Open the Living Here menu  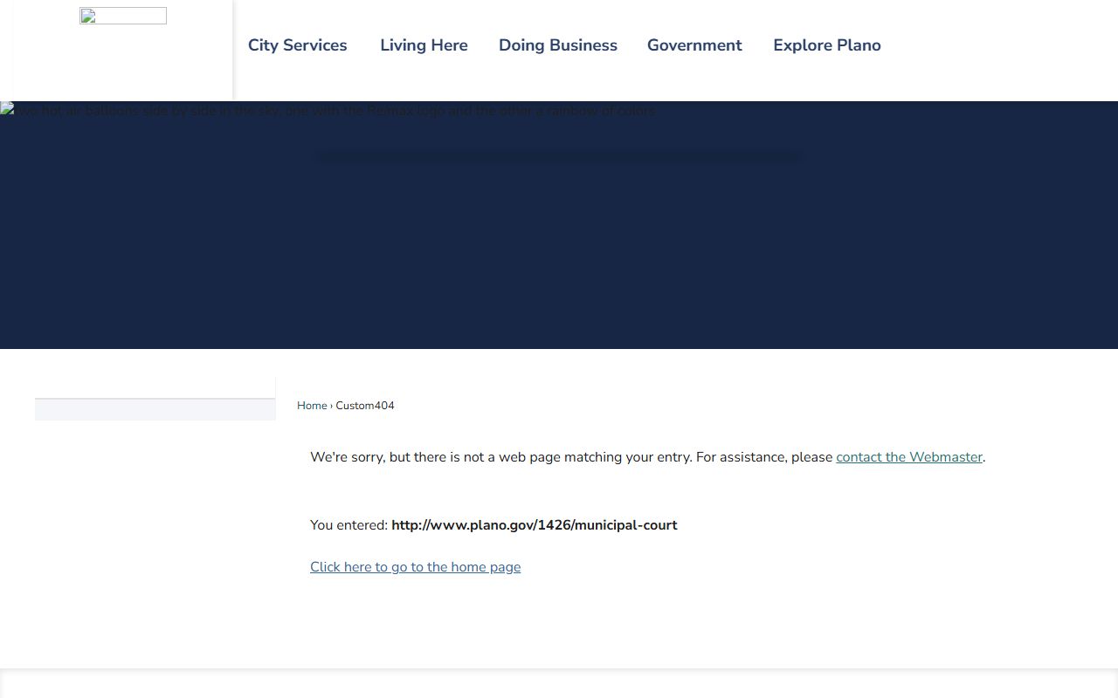click(x=424, y=45)
